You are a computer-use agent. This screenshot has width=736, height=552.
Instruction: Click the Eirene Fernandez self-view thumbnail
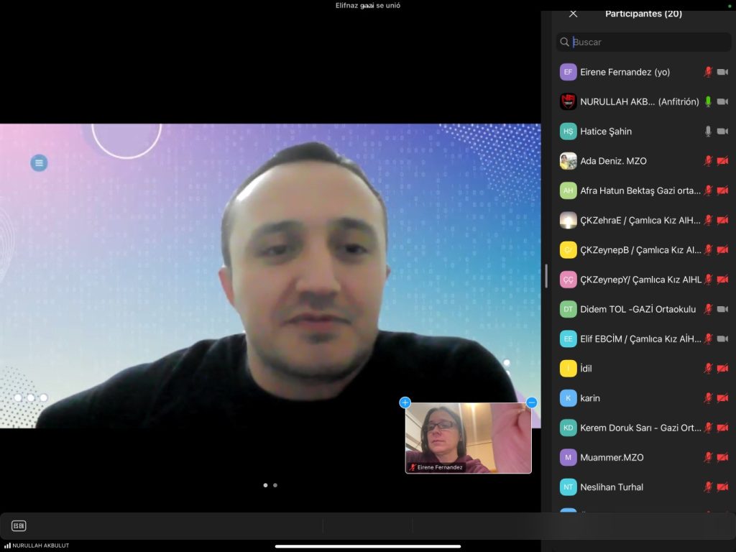(x=468, y=437)
